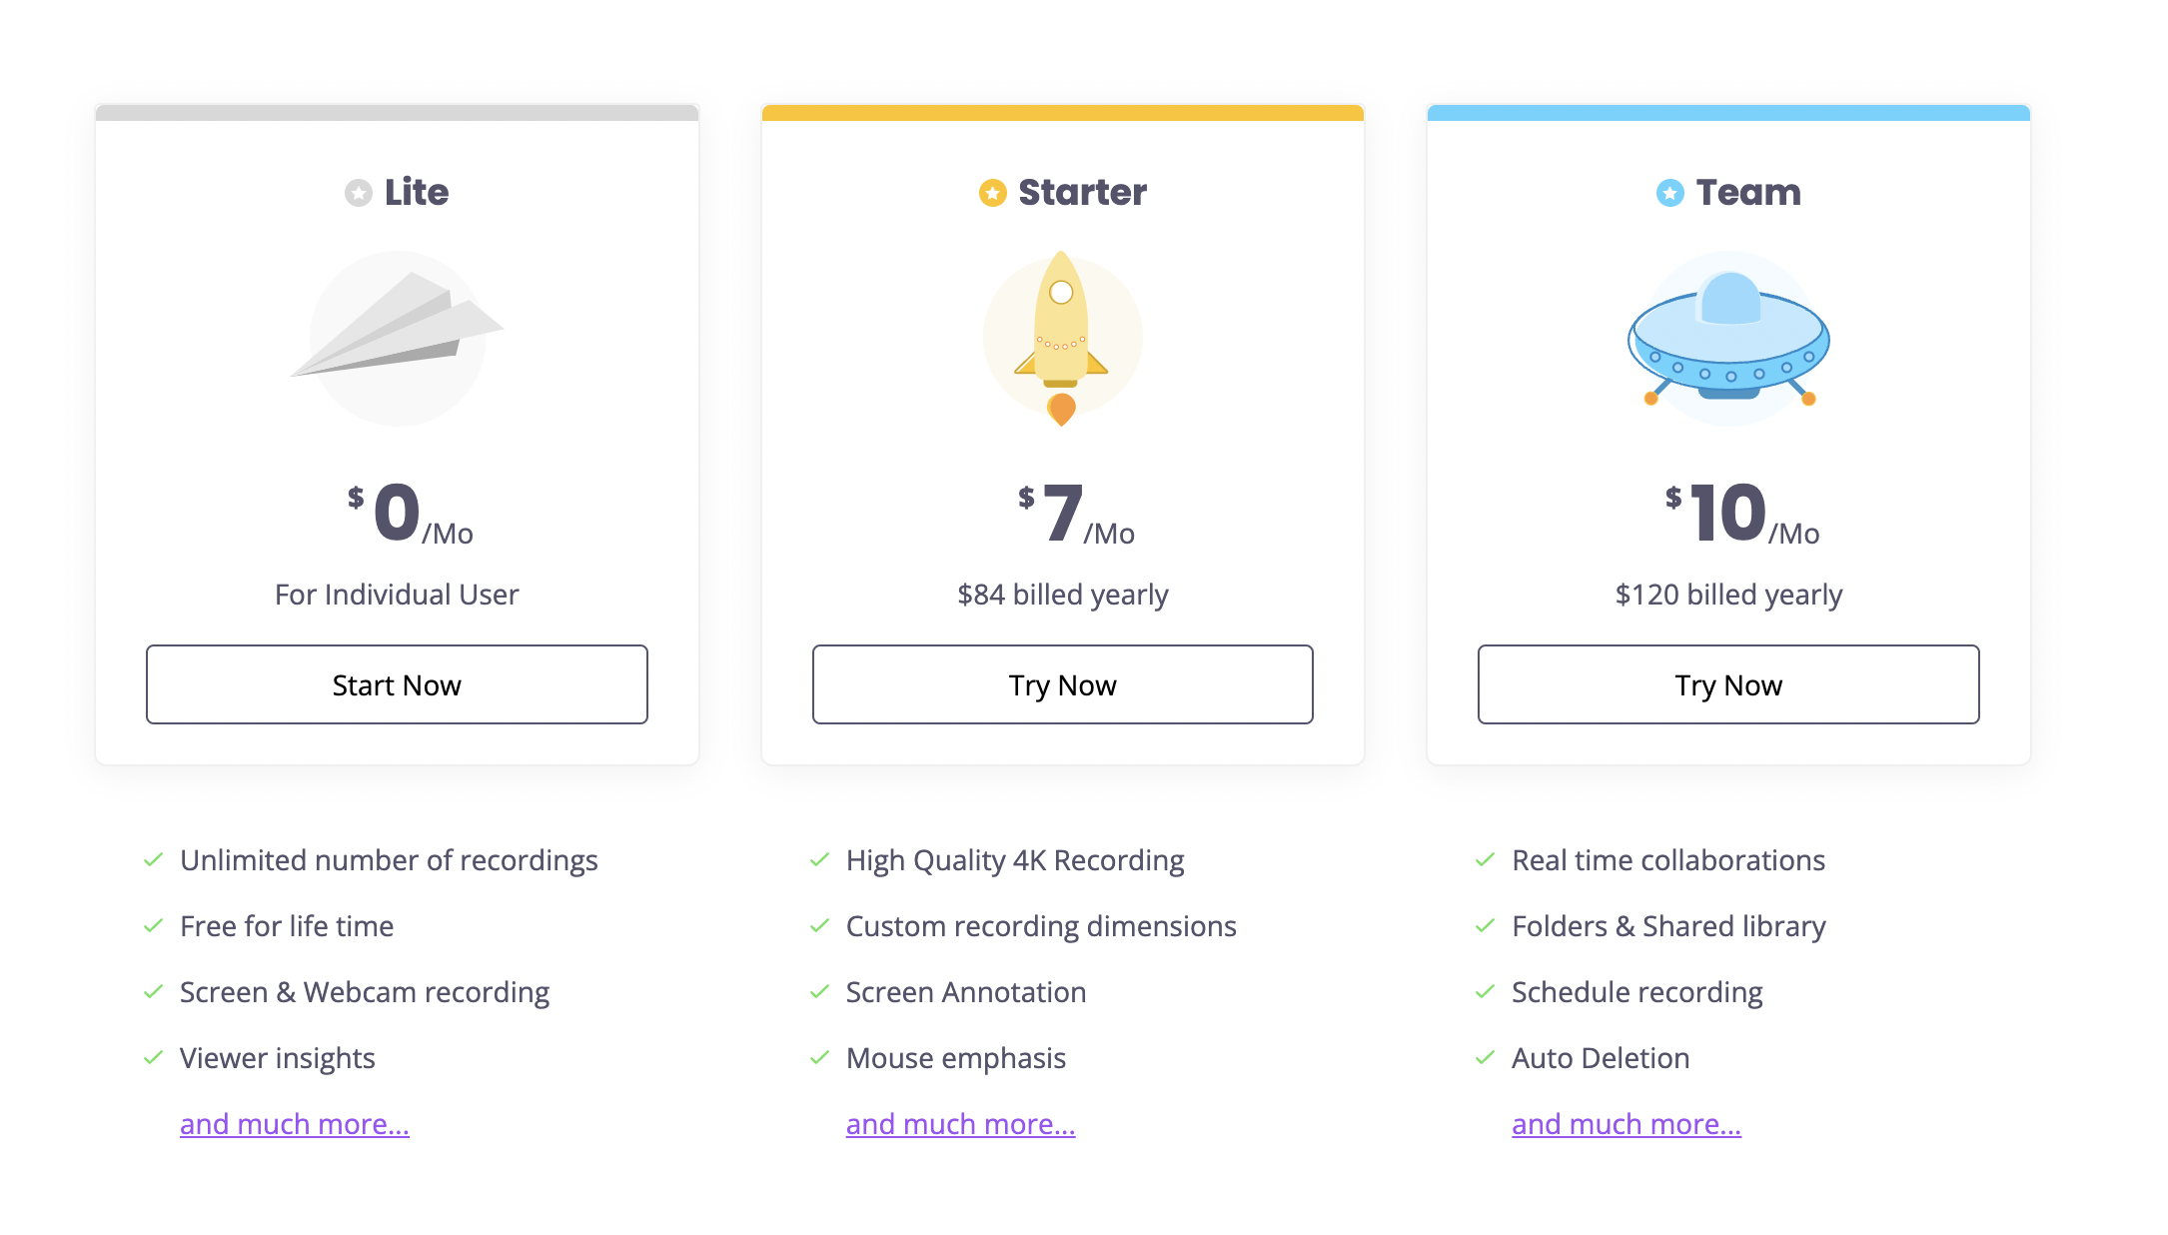Click the yellow top bar of Starter card

(1063, 113)
